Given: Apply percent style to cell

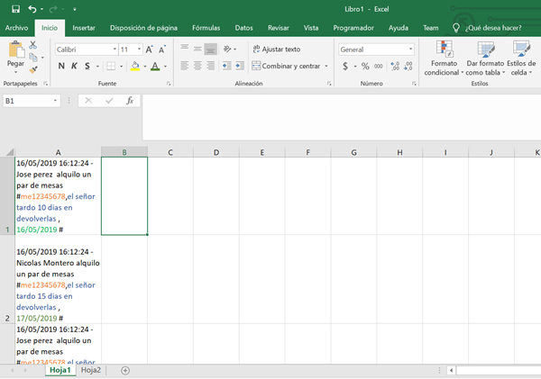Looking at the screenshot, I should point(365,66).
